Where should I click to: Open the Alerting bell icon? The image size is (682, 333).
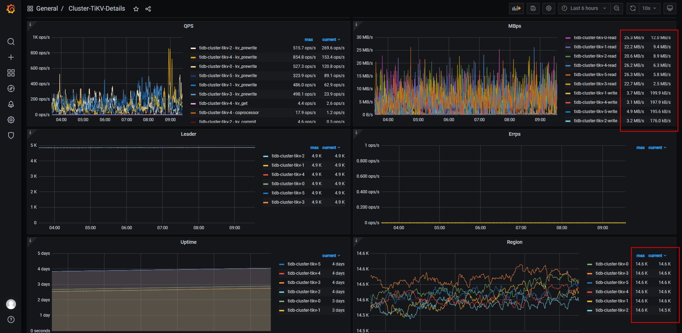click(x=11, y=104)
